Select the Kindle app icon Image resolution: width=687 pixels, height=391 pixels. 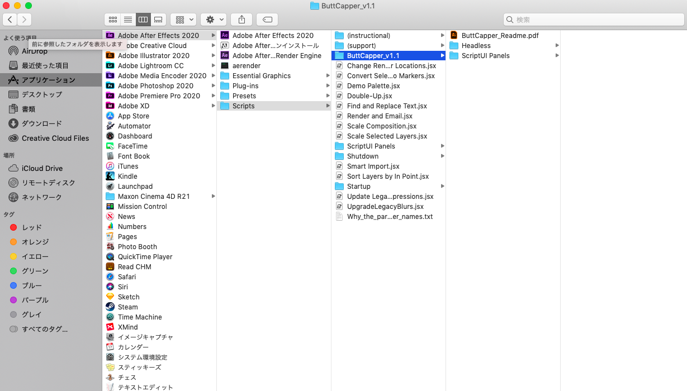110,177
